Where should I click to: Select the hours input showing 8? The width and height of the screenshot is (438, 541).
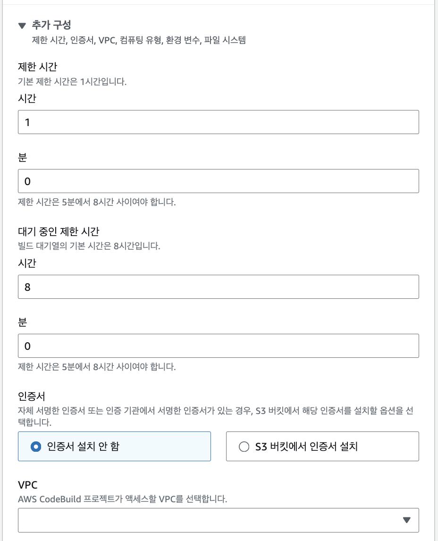coord(219,287)
